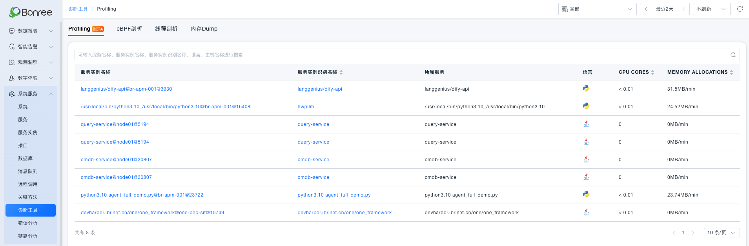
Task: Open langgenius/dify-api@br-apm-001@3930 instance
Action: (x=126, y=89)
